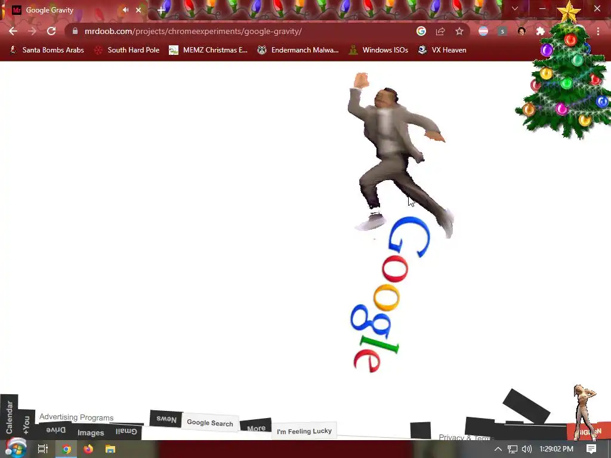Go back using the browser back arrow

pos(13,31)
